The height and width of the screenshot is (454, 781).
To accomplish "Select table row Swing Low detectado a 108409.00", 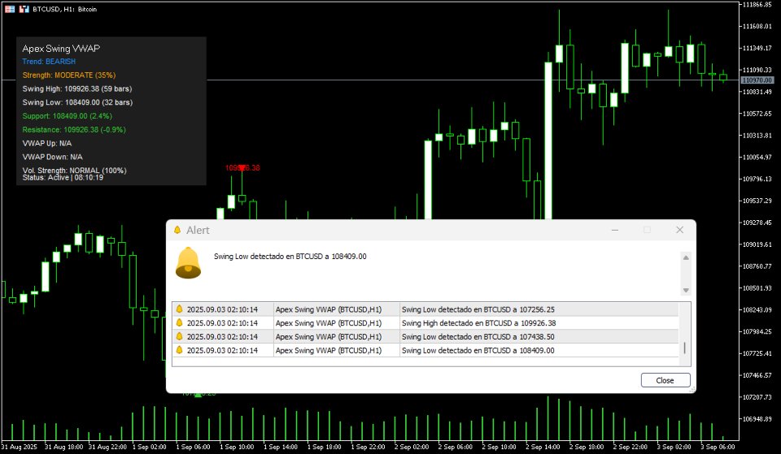I will click(425, 350).
